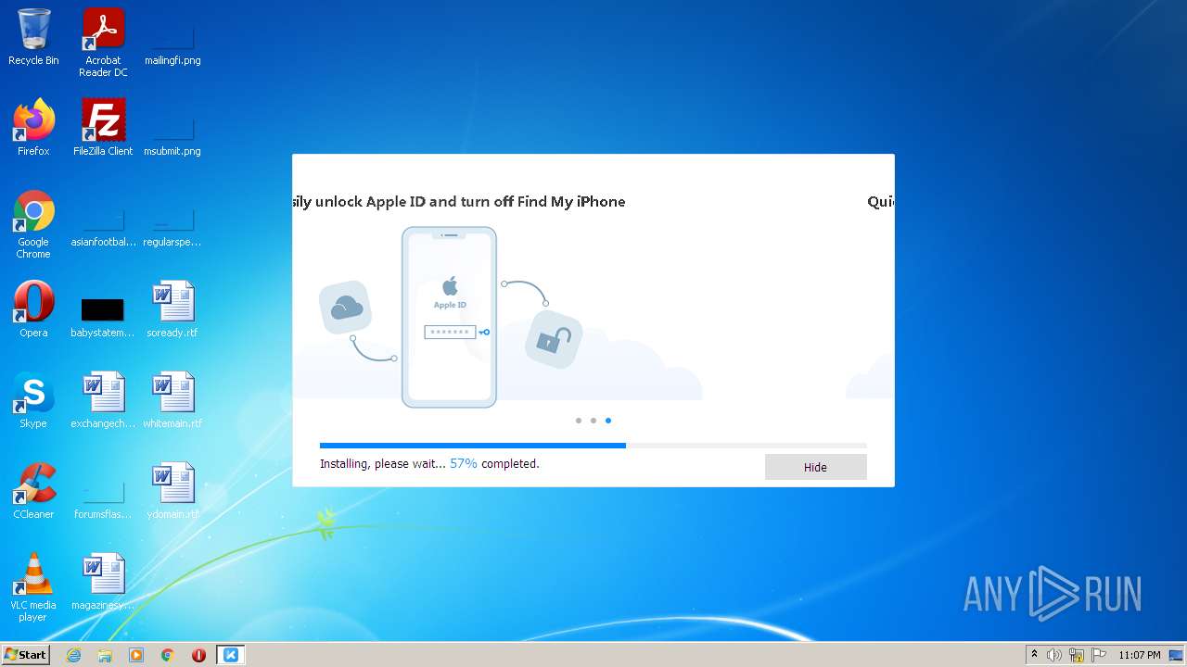The image size is (1187, 667).
Task: Select the whitemain.rtf document
Action: (172, 400)
